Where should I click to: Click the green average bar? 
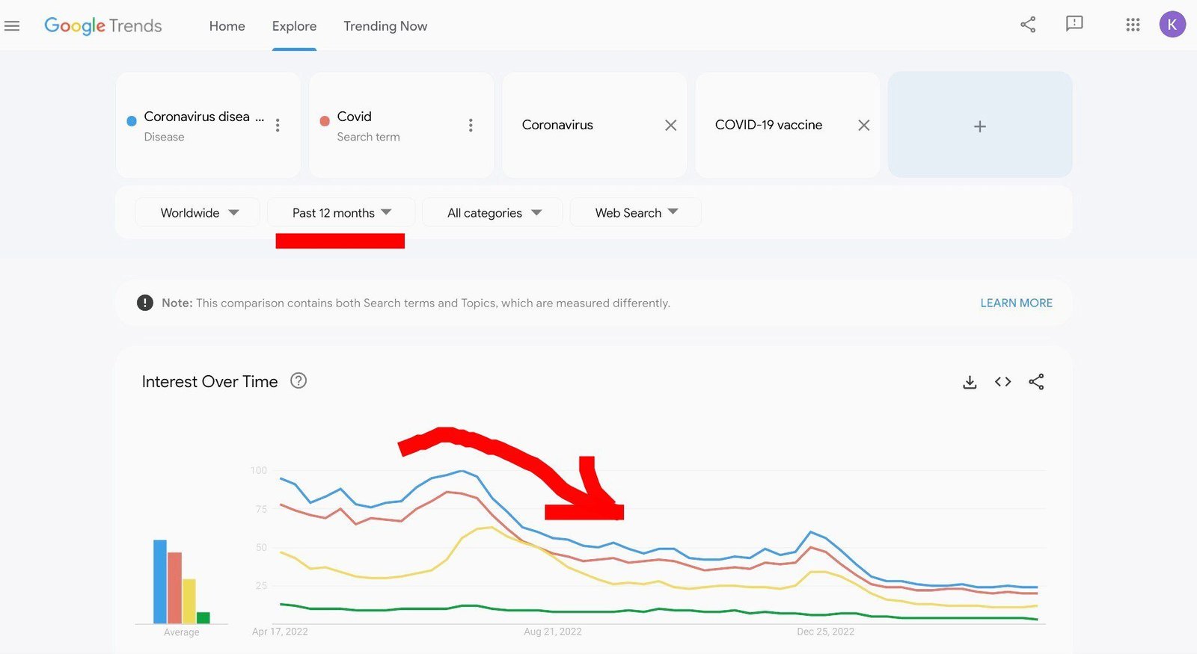tap(203, 617)
